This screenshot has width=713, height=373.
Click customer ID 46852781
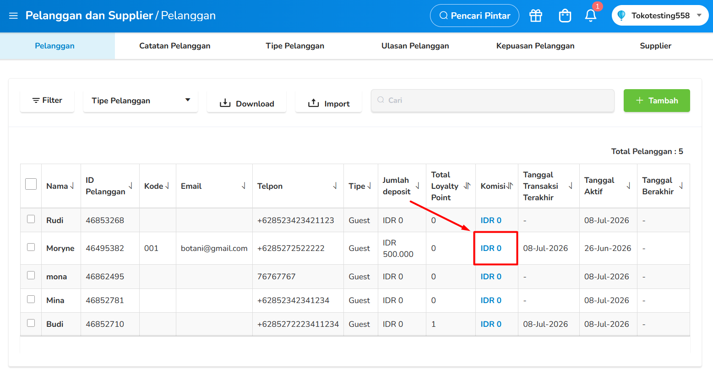pos(105,300)
